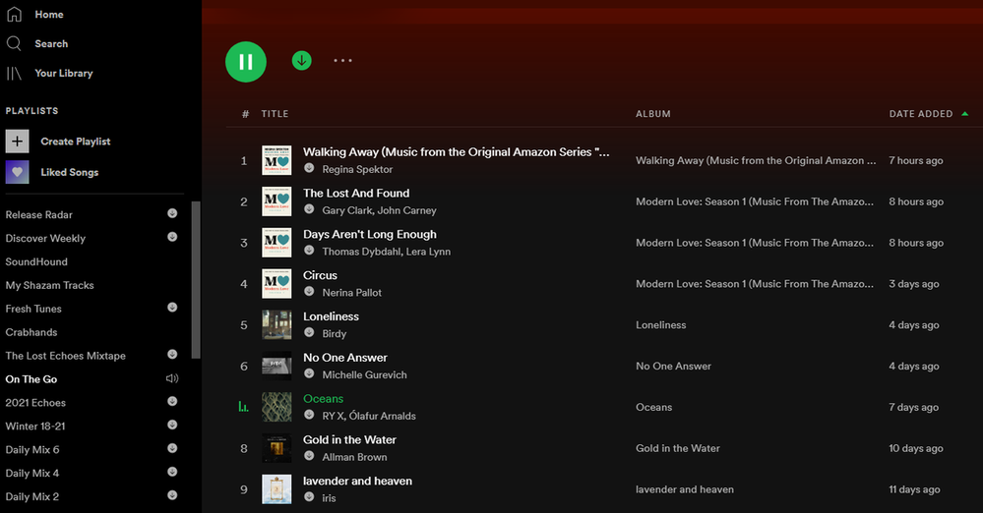Select song title The Lost And Found

(x=356, y=194)
